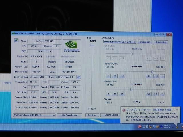Click the GPU field showing GF106
Viewport: 183px width, 137px height.
click(x=34, y=46)
